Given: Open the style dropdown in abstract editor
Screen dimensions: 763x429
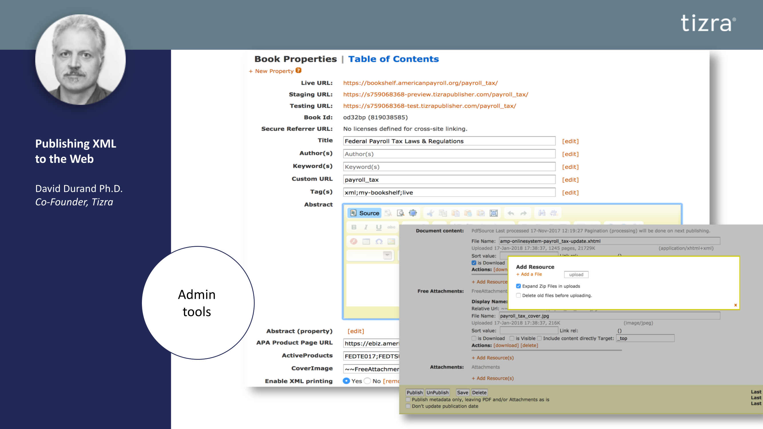Looking at the screenshot, I should (387, 255).
